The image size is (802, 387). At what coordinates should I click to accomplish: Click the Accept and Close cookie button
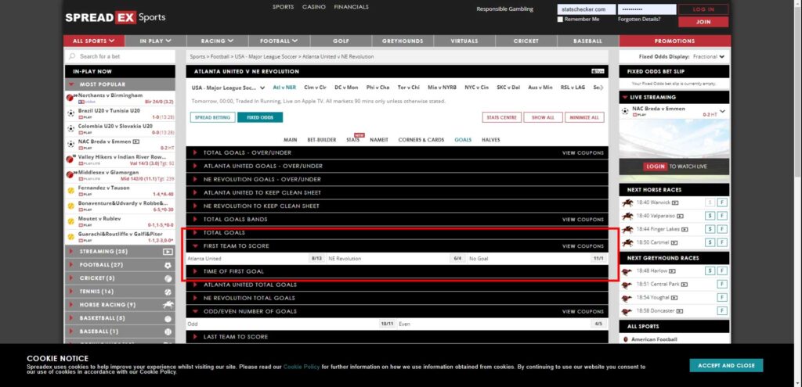click(x=726, y=365)
